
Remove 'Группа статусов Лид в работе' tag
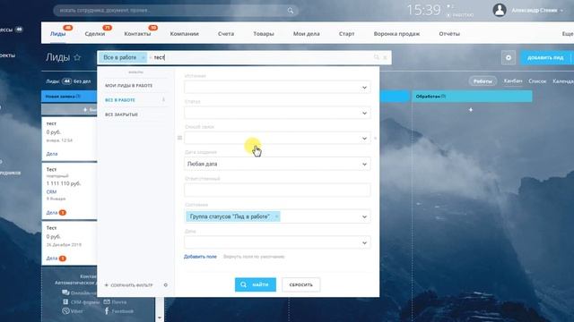(x=277, y=216)
